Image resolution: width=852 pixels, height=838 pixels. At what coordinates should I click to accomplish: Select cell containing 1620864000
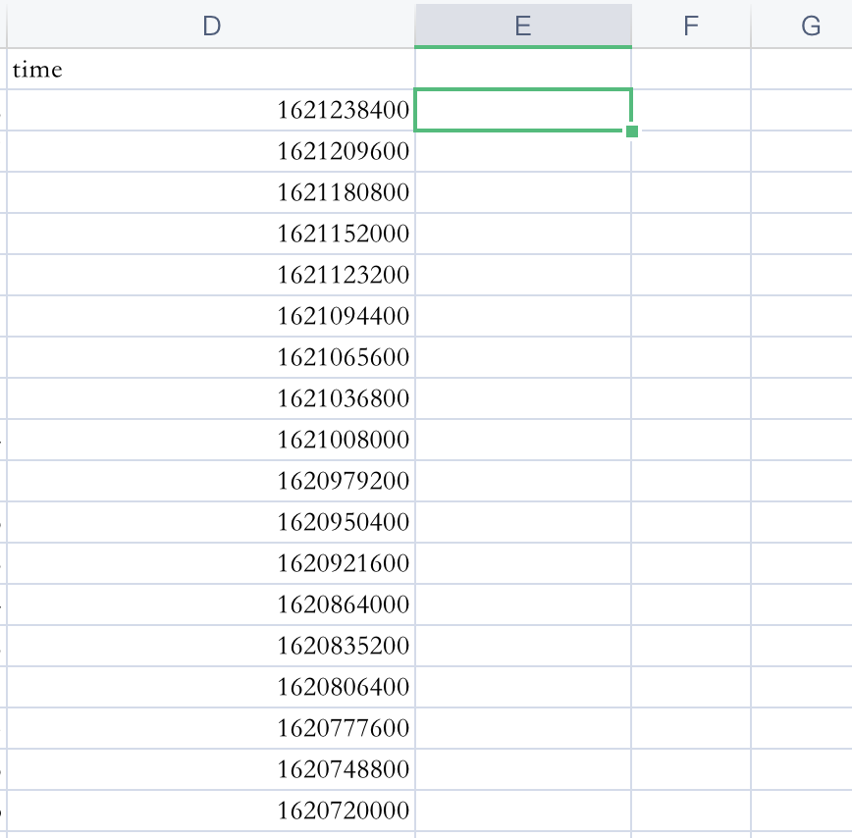211,605
